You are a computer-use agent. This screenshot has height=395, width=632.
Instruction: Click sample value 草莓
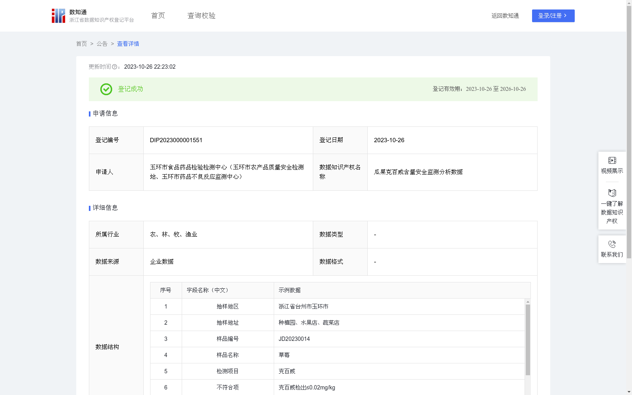point(284,355)
